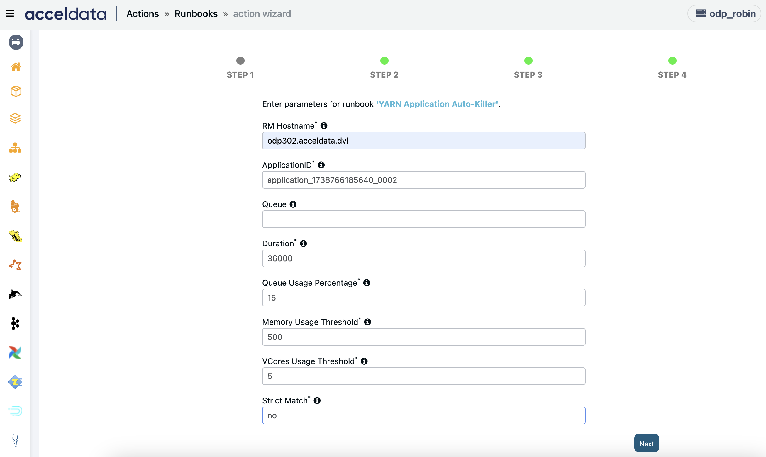Open the stacked layers sidebar icon
Screen dimensions: 766x457
point(15,118)
